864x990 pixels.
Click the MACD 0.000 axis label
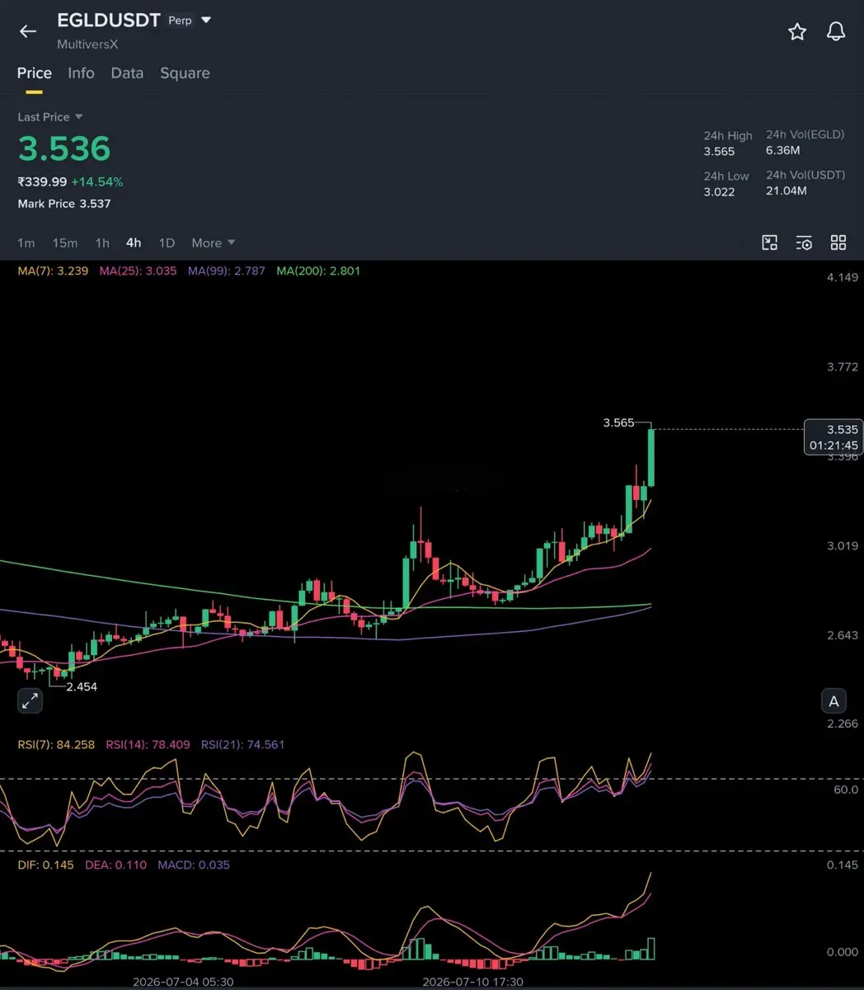point(843,951)
